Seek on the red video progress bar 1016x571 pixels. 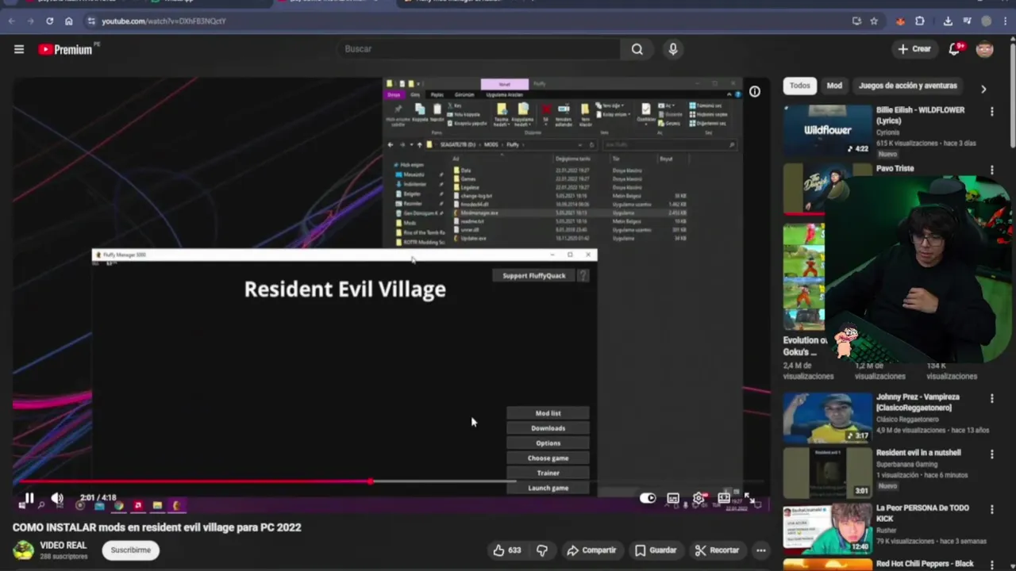coord(391,481)
